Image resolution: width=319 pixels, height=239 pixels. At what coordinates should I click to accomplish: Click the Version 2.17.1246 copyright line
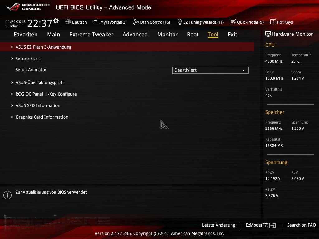tap(159, 233)
